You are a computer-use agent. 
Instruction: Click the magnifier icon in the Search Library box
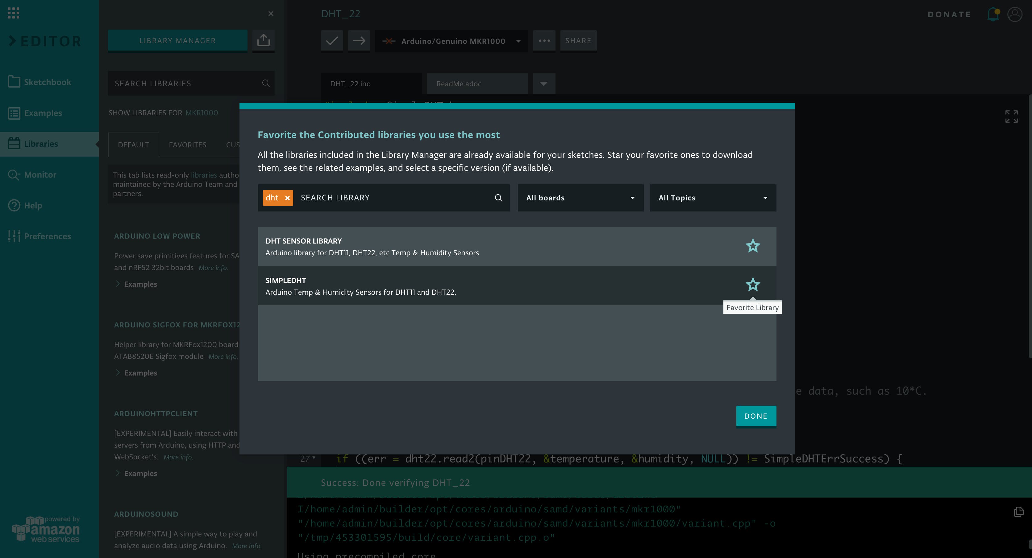click(498, 198)
